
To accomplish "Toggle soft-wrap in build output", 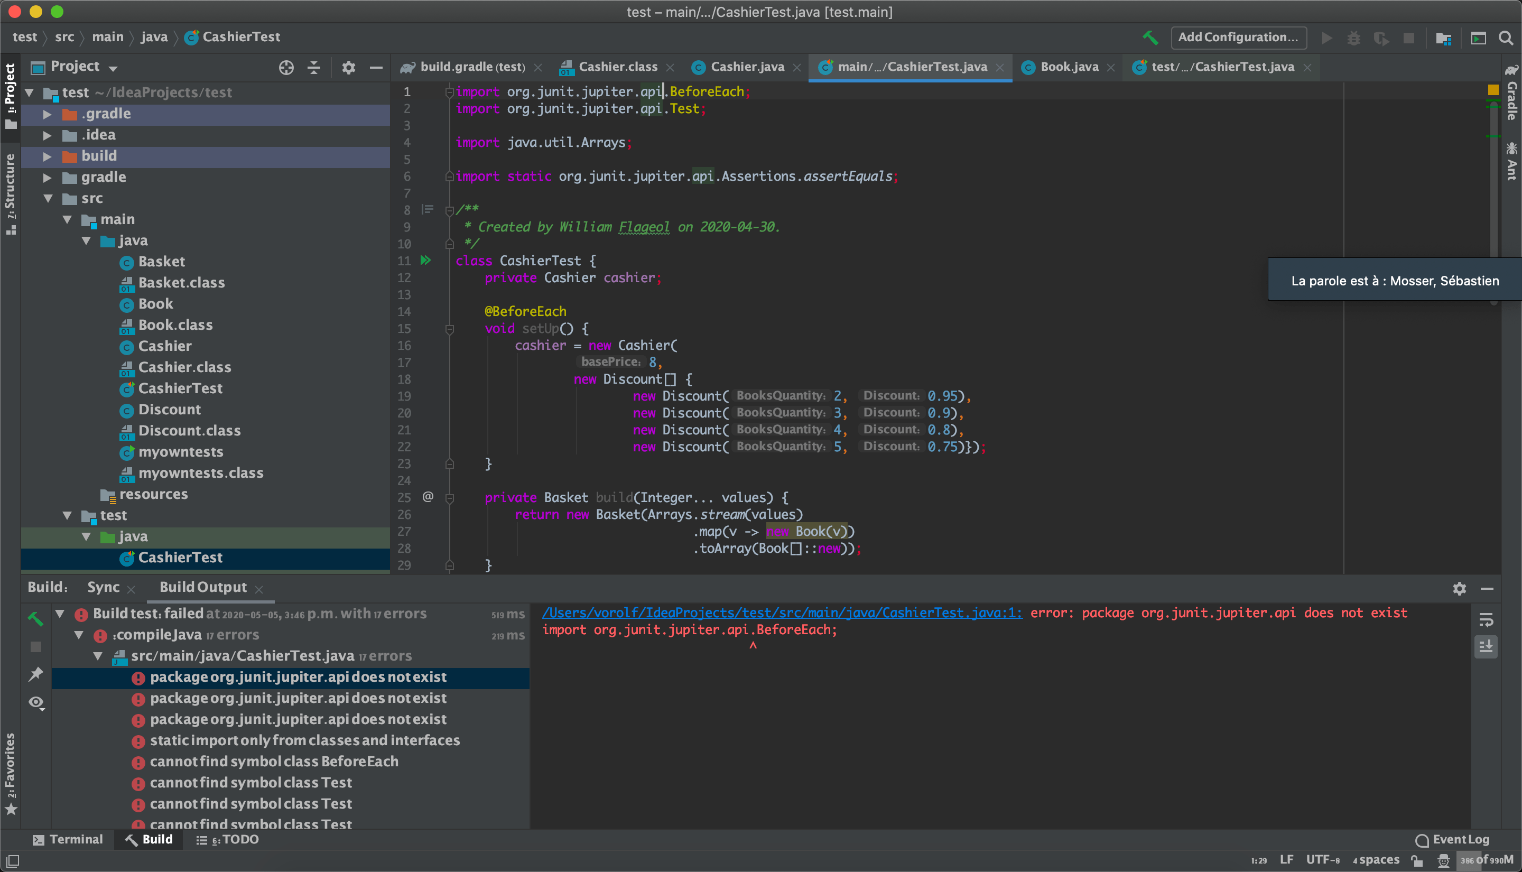I will pos(1486,619).
